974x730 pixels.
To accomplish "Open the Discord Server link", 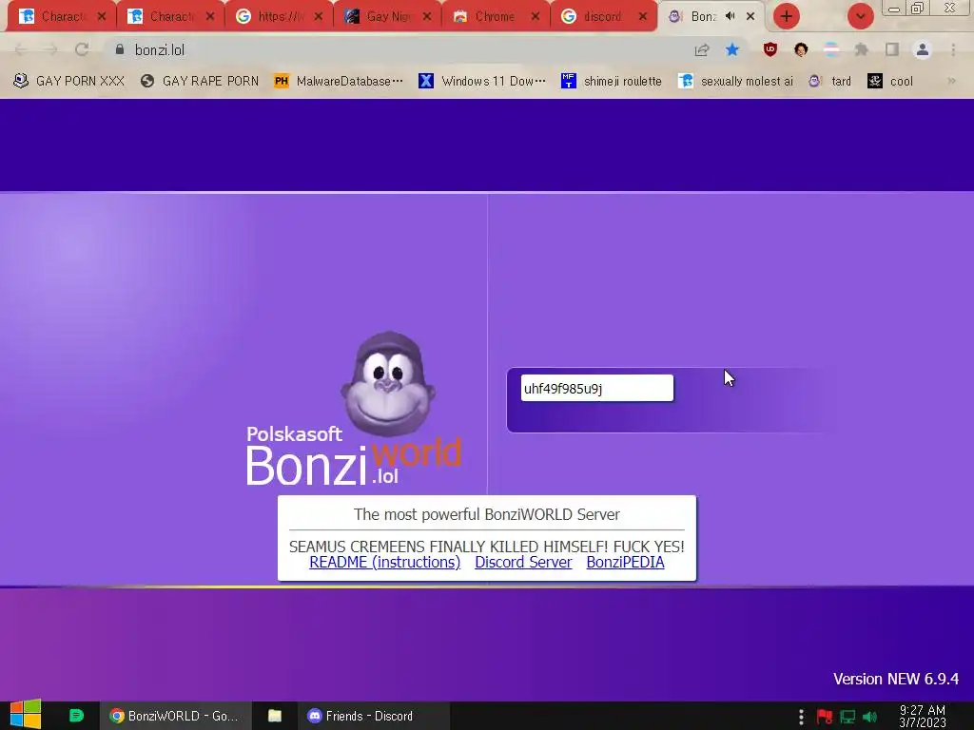I will coord(523,563).
